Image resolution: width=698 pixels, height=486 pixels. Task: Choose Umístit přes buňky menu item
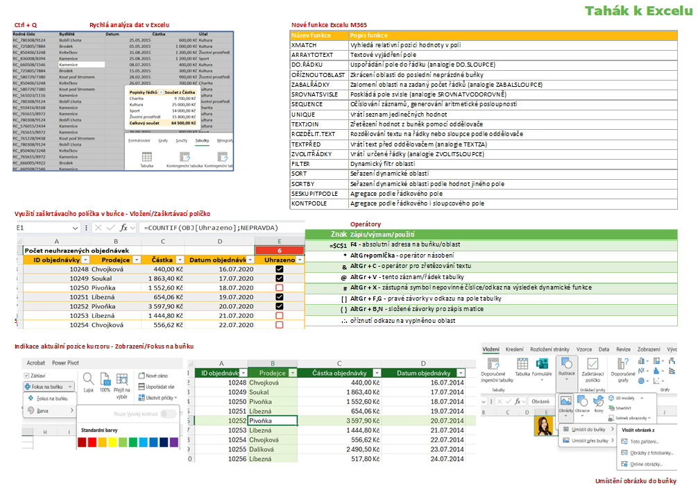588,441
